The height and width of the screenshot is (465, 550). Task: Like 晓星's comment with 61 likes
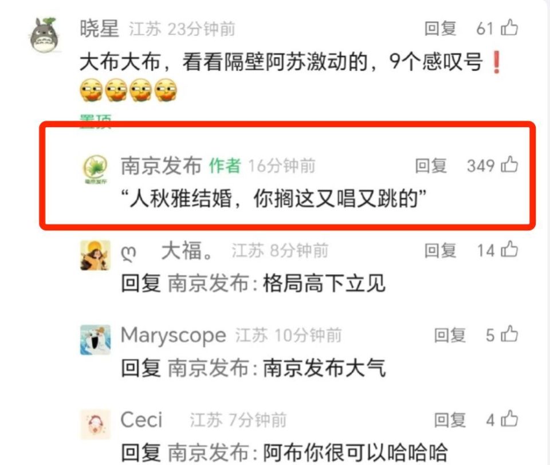click(x=509, y=27)
